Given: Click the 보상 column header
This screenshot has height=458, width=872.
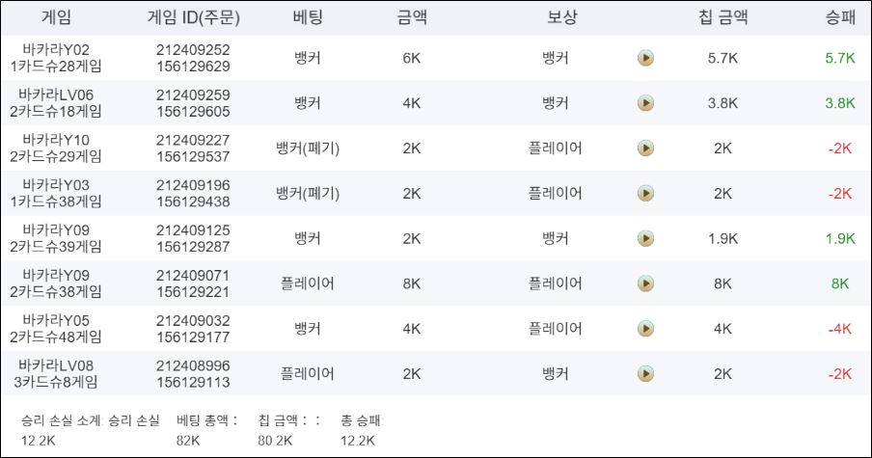Looking at the screenshot, I should pyautogui.click(x=561, y=17).
